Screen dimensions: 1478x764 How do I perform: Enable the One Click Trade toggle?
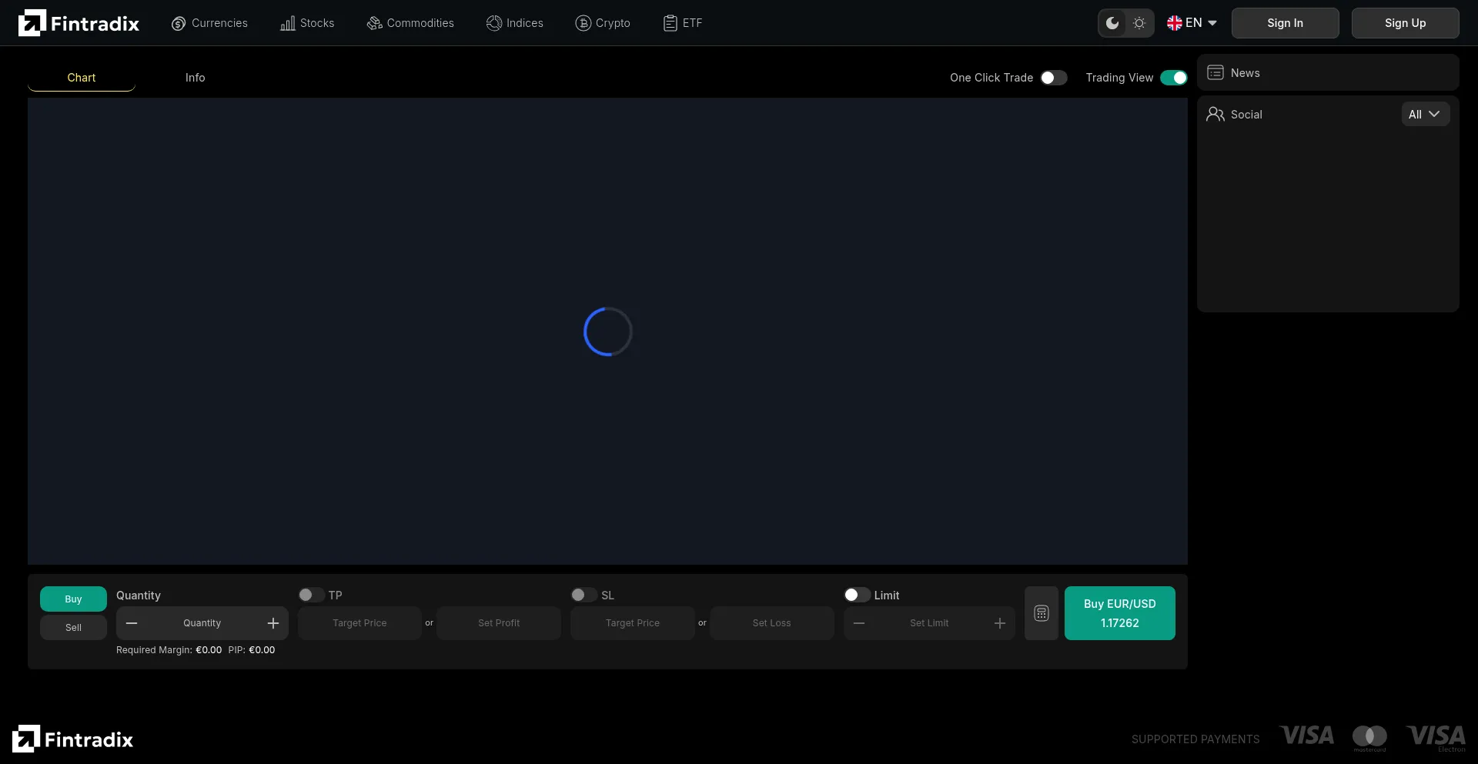click(1053, 78)
